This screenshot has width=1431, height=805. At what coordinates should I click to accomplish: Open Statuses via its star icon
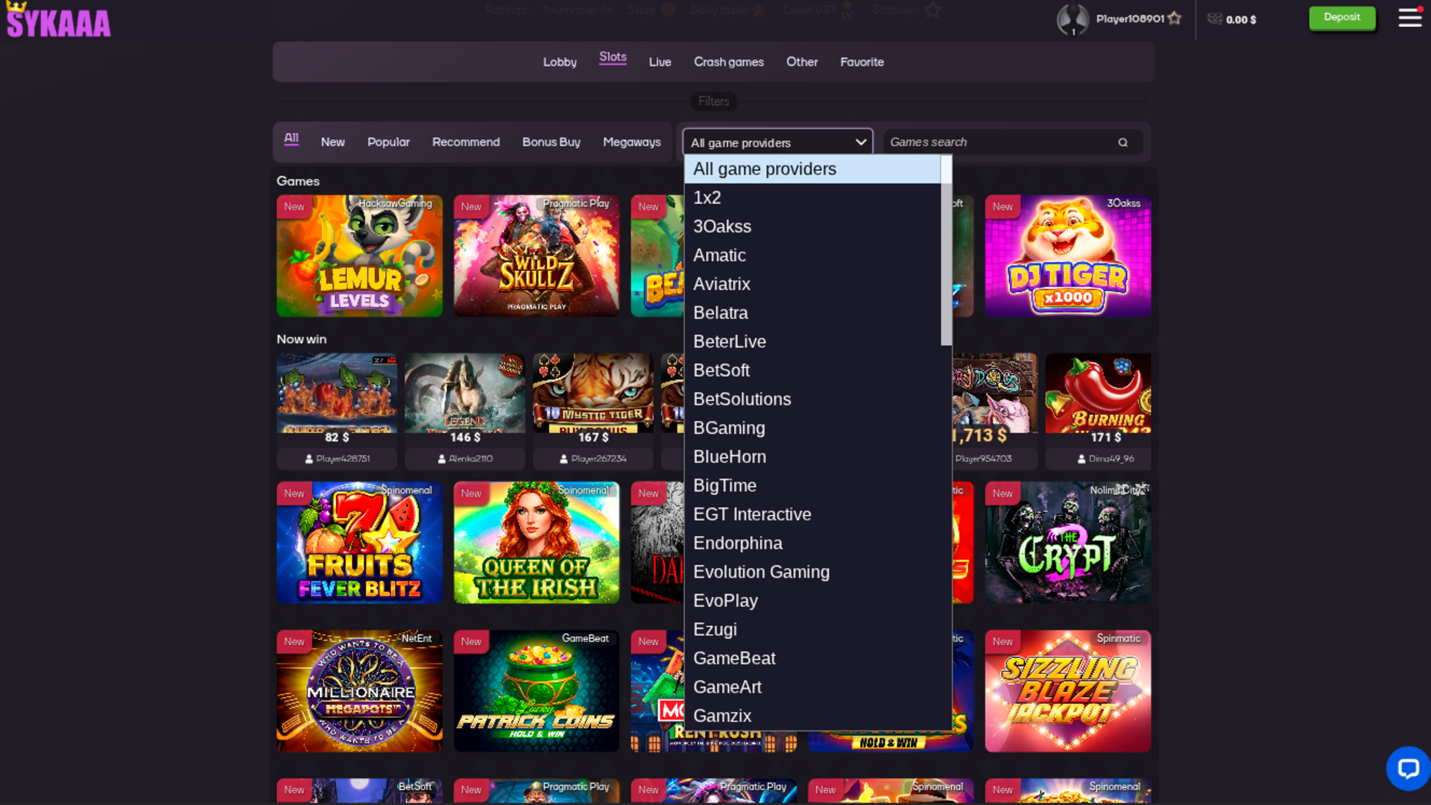(932, 10)
